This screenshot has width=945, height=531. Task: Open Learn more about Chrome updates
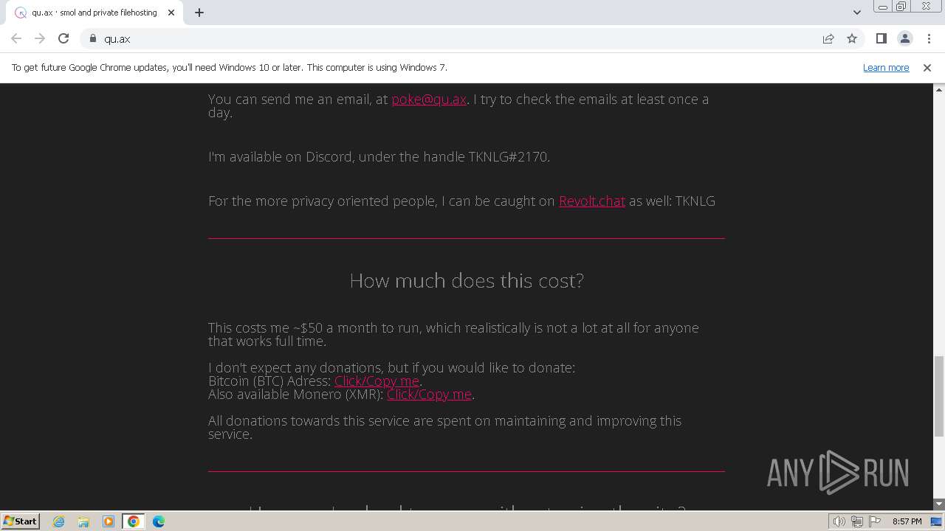(x=886, y=67)
